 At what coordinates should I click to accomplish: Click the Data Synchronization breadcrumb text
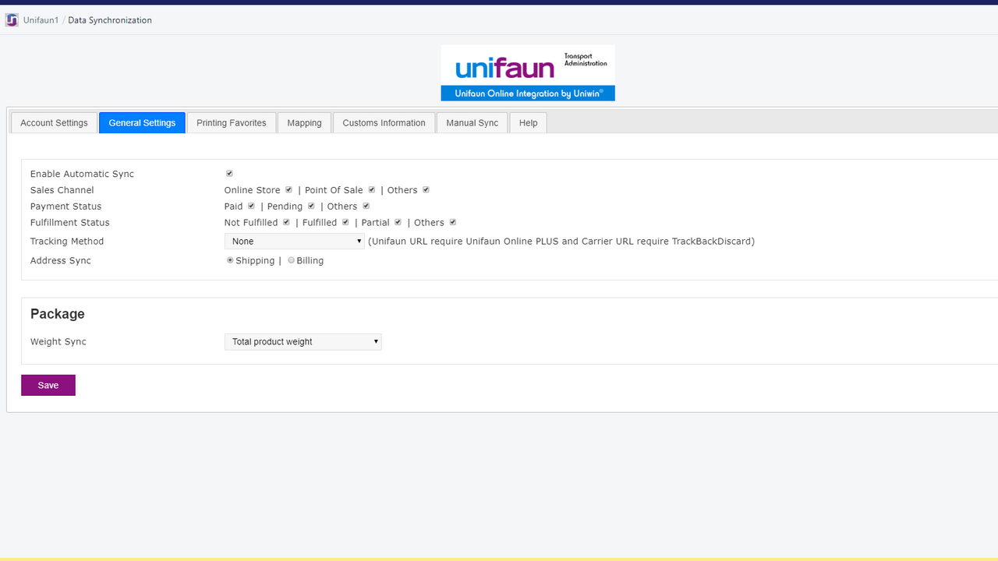[x=110, y=20]
